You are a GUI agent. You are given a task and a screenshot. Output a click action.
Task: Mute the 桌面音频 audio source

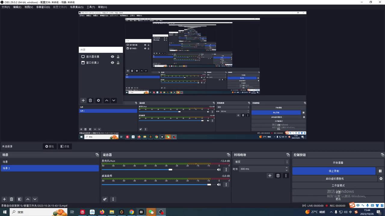pos(219,184)
